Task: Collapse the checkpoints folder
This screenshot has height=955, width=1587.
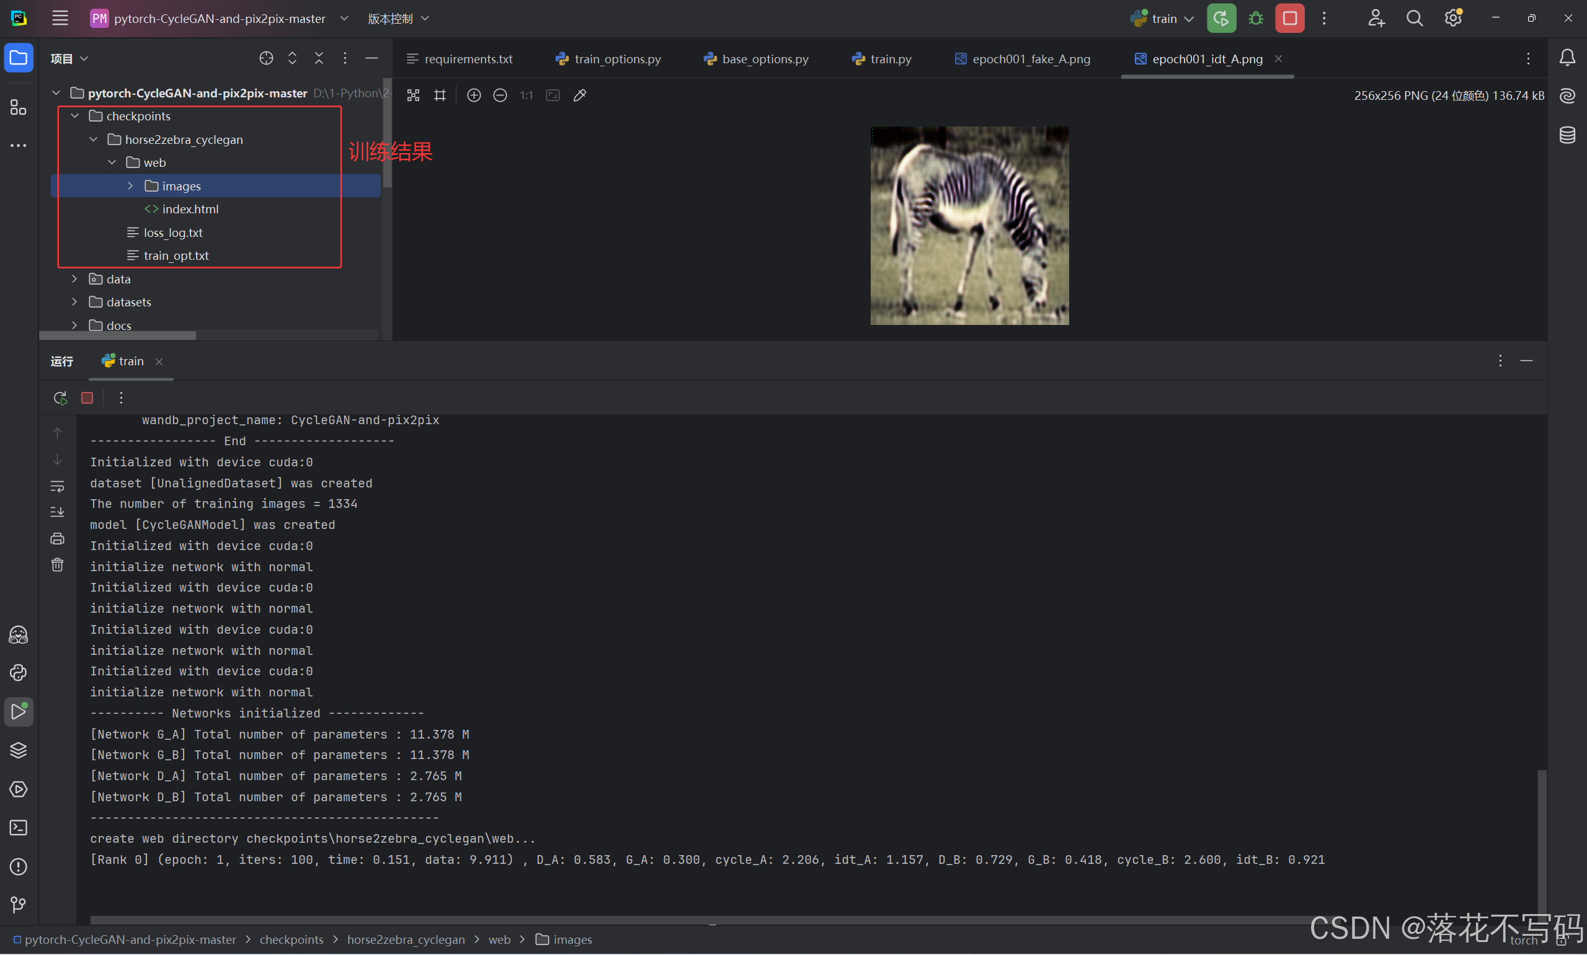Action: [74, 116]
